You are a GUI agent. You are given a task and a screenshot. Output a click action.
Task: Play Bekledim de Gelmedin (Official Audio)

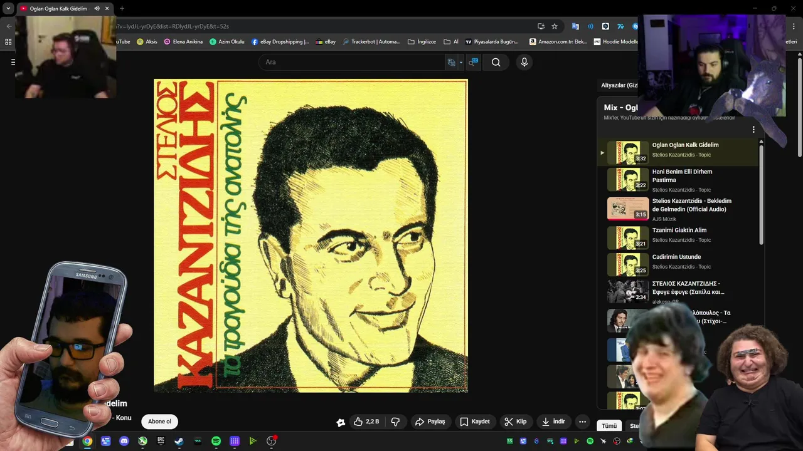click(x=678, y=209)
